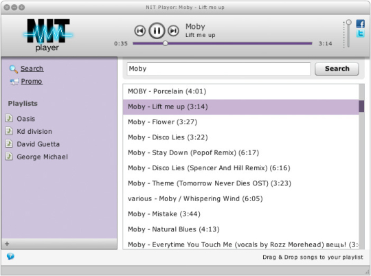This screenshot has height=276, width=371.
Task: Open the David Guetta playlist
Action: [38, 144]
